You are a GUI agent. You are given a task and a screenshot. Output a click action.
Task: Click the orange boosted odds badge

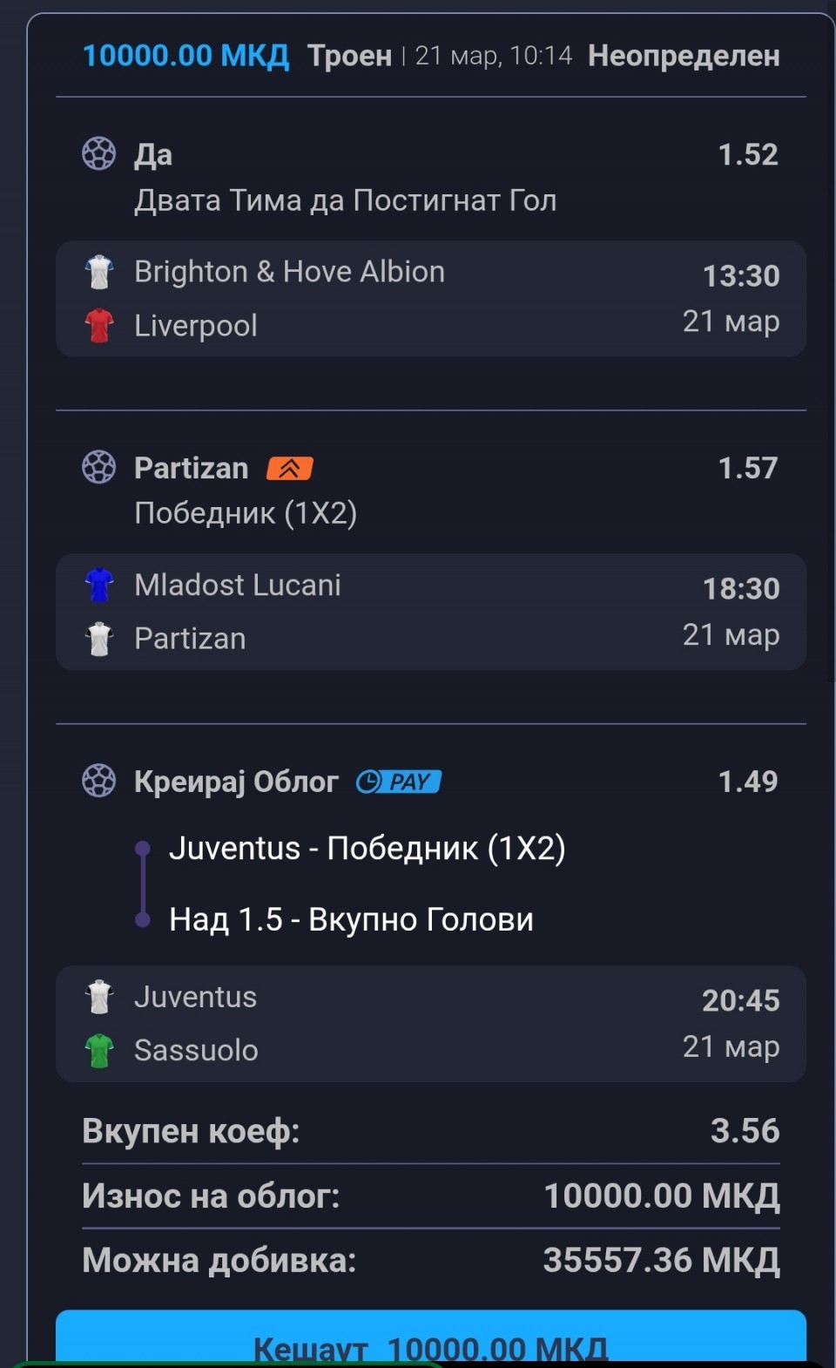[289, 469]
